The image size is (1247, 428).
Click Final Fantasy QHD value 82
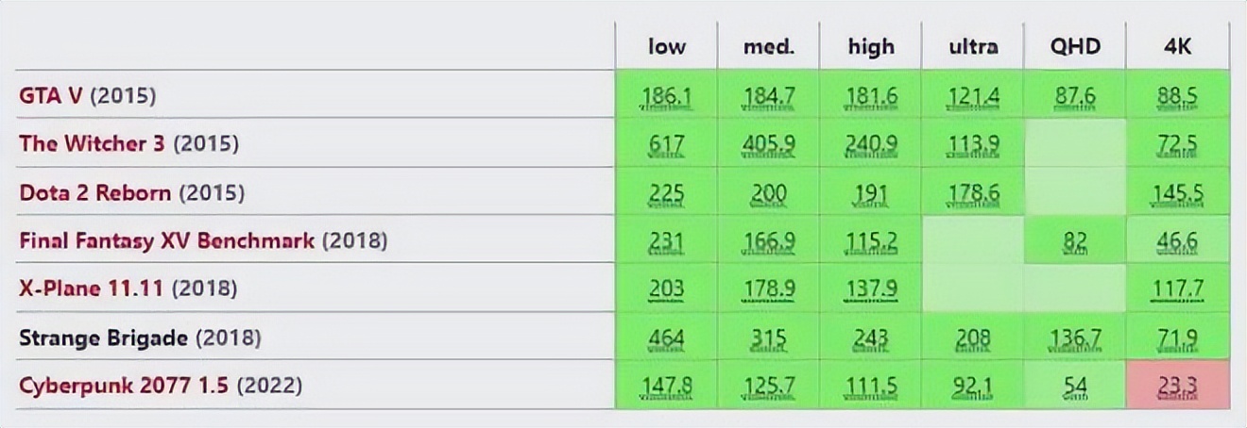(1075, 241)
